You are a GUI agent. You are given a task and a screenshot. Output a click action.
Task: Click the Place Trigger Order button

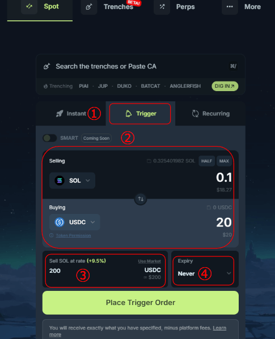(141, 303)
